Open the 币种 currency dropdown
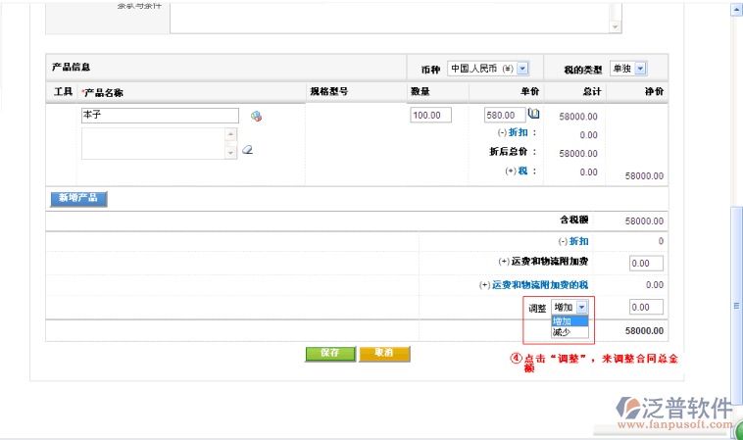 click(x=522, y=69)
